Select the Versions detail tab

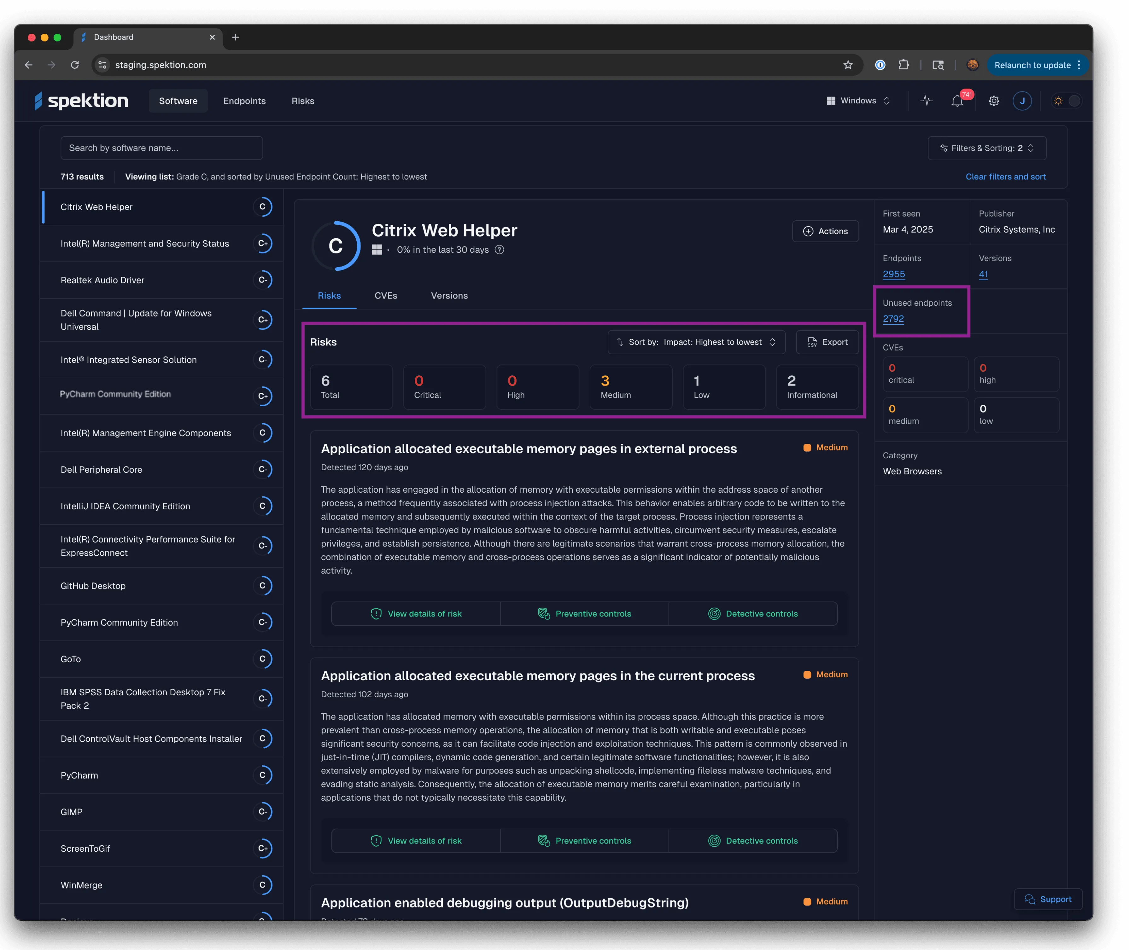tap(449, 296)
